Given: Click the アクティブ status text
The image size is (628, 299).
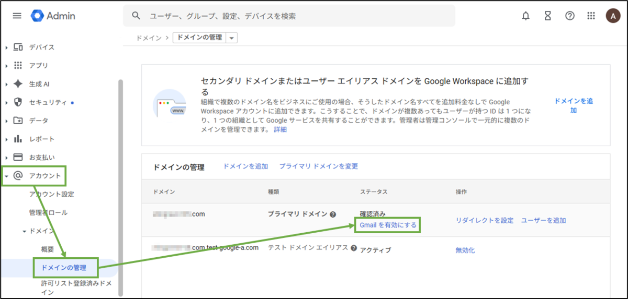Looking at the screenshot, I should [375, 250].
